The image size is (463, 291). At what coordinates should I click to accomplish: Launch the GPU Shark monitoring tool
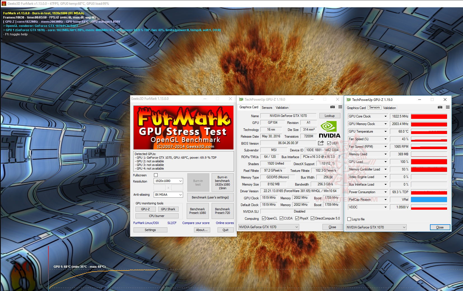pyautogui.click(x=168, y=209)
